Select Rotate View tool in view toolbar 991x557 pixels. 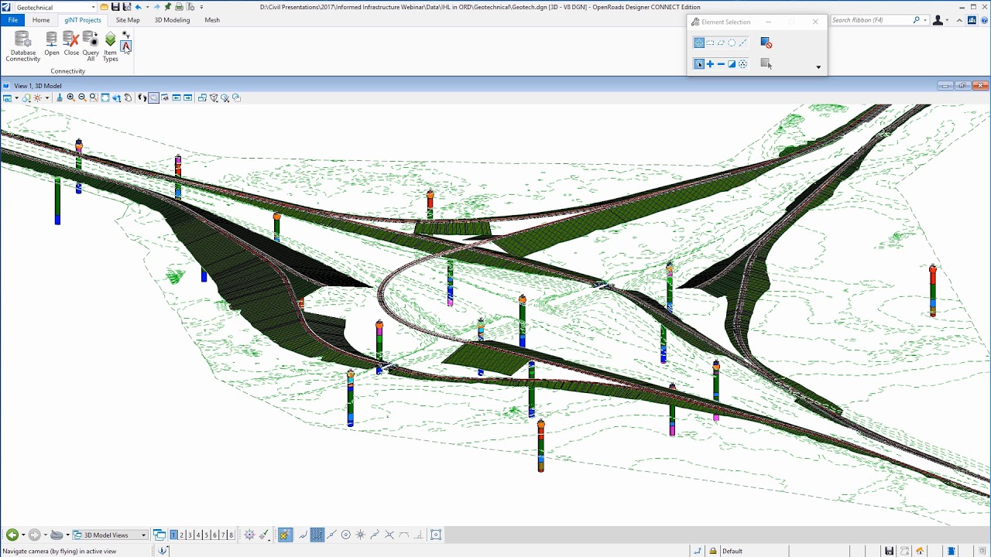click(117, 98)
